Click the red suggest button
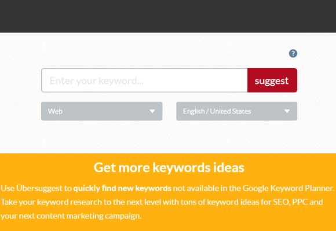This screenshot has width=336, height=231. coord(272,80)
